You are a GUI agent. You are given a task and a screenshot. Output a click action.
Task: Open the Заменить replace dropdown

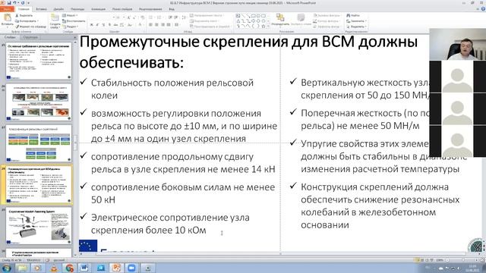point(356,21)
